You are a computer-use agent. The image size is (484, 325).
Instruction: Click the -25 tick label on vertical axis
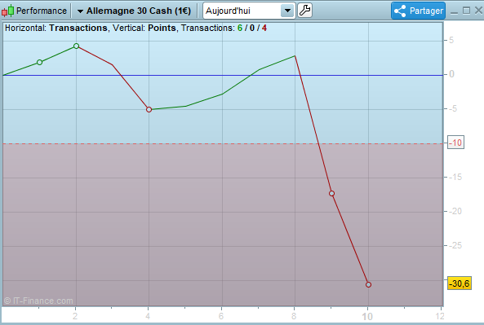455,245
